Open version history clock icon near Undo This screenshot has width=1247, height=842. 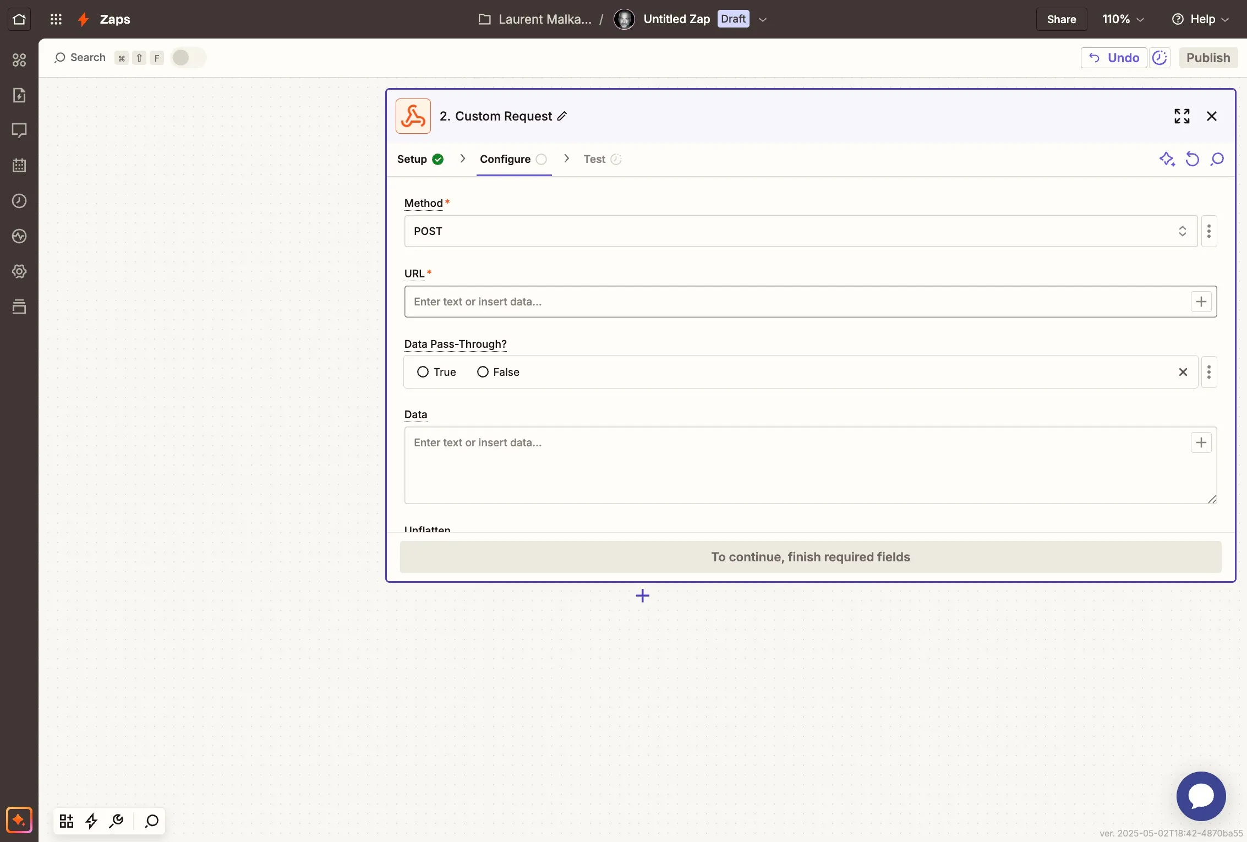pos(1160,58)
